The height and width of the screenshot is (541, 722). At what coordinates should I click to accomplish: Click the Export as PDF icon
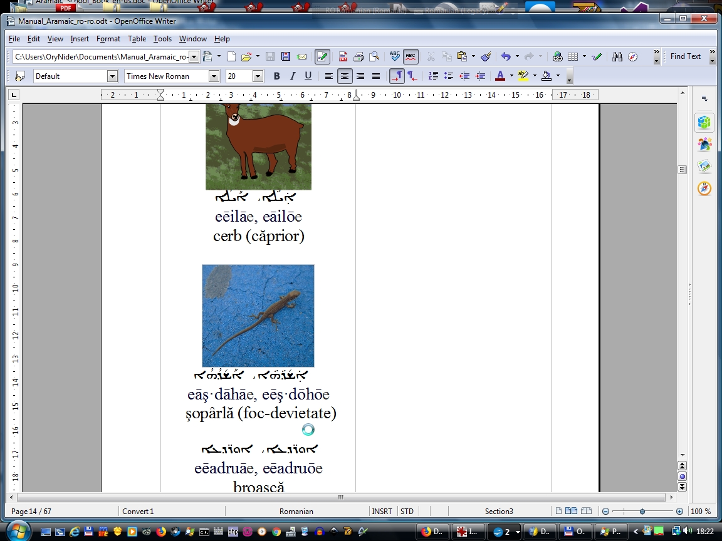(x=343, y=57)
